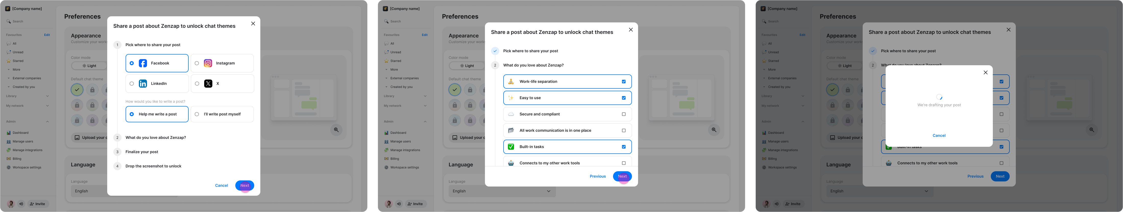Cancel the "We're drafting your post" popup
Viewport: 1123px width, 212px height.
(x=939, y=135)
